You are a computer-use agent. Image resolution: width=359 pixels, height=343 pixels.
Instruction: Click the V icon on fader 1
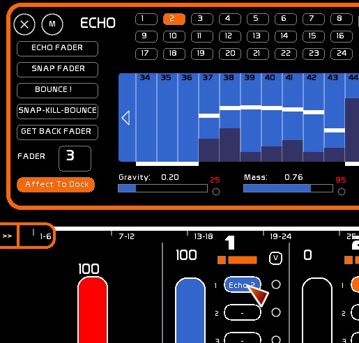pyautogui.click(x=275, y=258)
